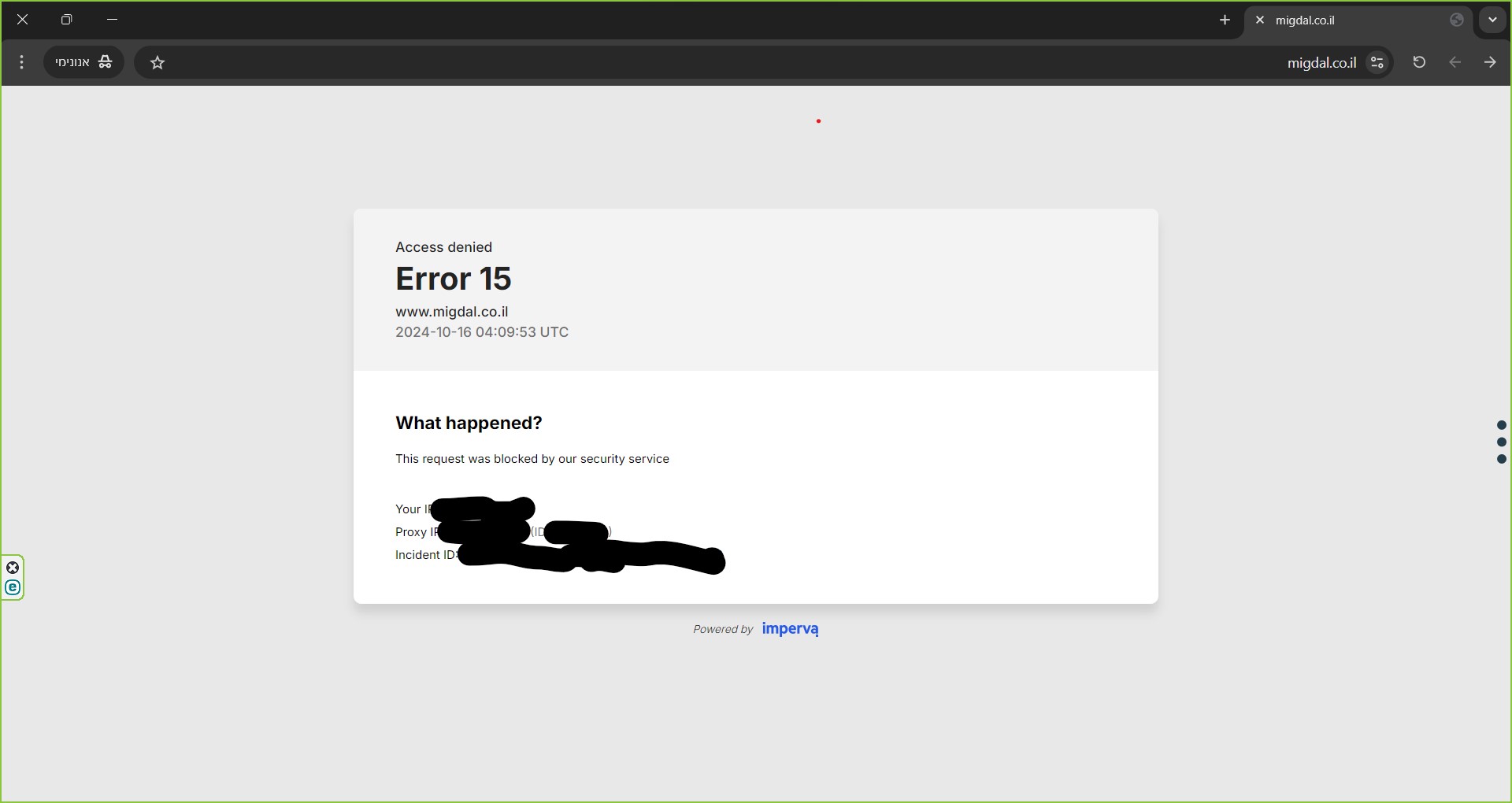Click the timestamp '2024-10-16 04:09:53 UTC'
The width and height of the screenshot is (1512, 803).
[482, 332]
